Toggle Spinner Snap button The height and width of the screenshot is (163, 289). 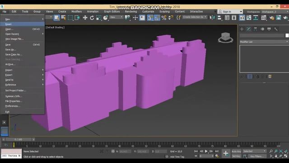click(171, 18)
